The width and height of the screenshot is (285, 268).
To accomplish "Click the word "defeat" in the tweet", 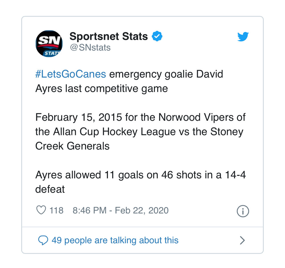I will pos(50,189).
